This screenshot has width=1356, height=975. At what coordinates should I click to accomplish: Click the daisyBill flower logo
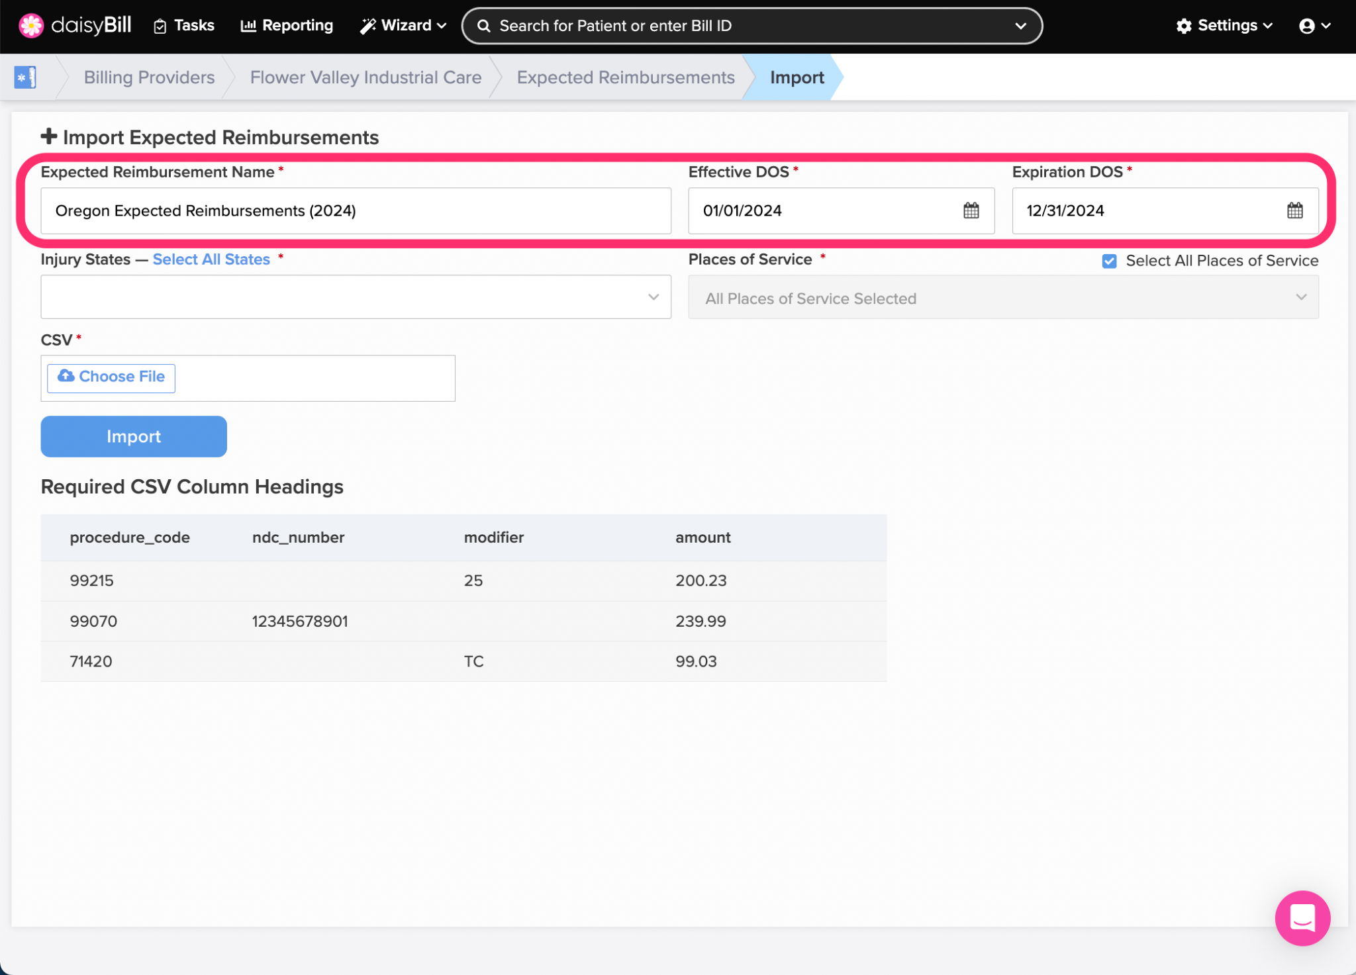[31, 26]
